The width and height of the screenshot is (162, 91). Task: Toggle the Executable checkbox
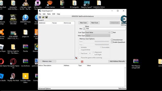tap(101, 47)
